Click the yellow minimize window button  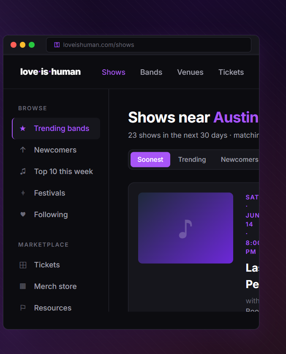22,45
